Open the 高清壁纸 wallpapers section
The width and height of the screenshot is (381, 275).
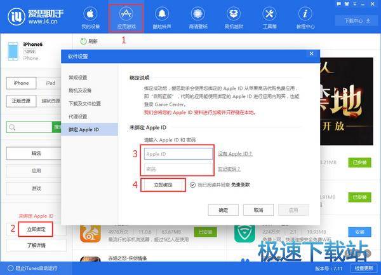click(198, 18)
